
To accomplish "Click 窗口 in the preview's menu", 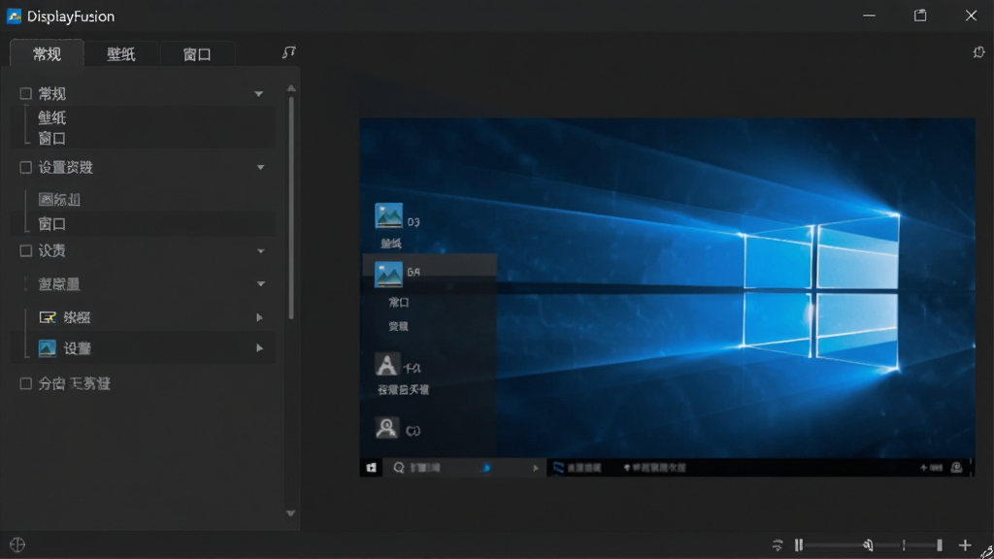I will 399,303.
